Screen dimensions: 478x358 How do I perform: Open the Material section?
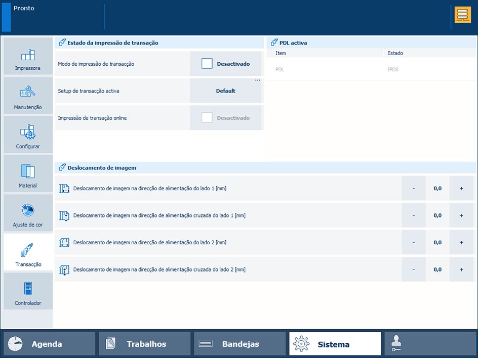[x=28, y=174]
